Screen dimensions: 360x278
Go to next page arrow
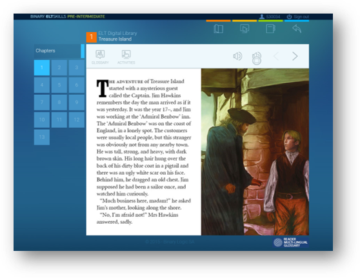295,56
